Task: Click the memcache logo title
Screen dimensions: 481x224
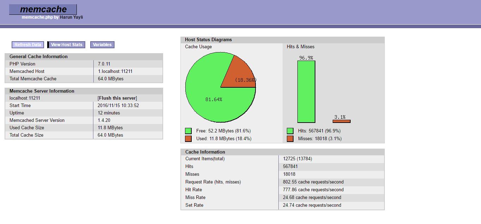Action: coord(43,10)
